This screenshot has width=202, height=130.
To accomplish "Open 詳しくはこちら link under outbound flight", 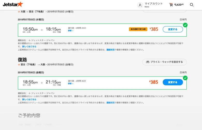I will click(29, 46).
